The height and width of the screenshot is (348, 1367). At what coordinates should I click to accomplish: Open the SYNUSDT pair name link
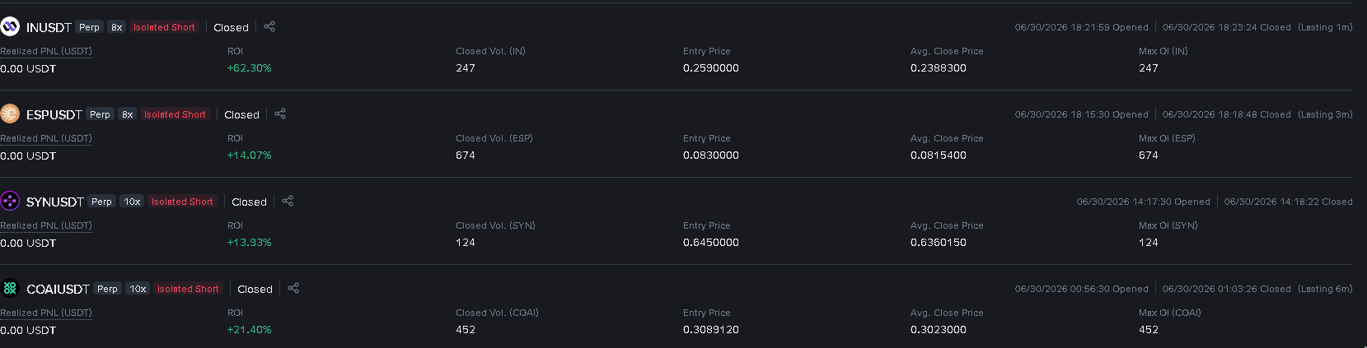click(55, 202)
